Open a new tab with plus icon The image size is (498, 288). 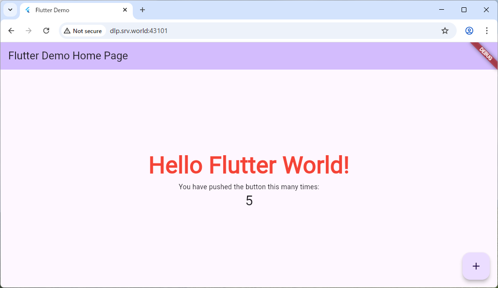click(x=142, y=10)
